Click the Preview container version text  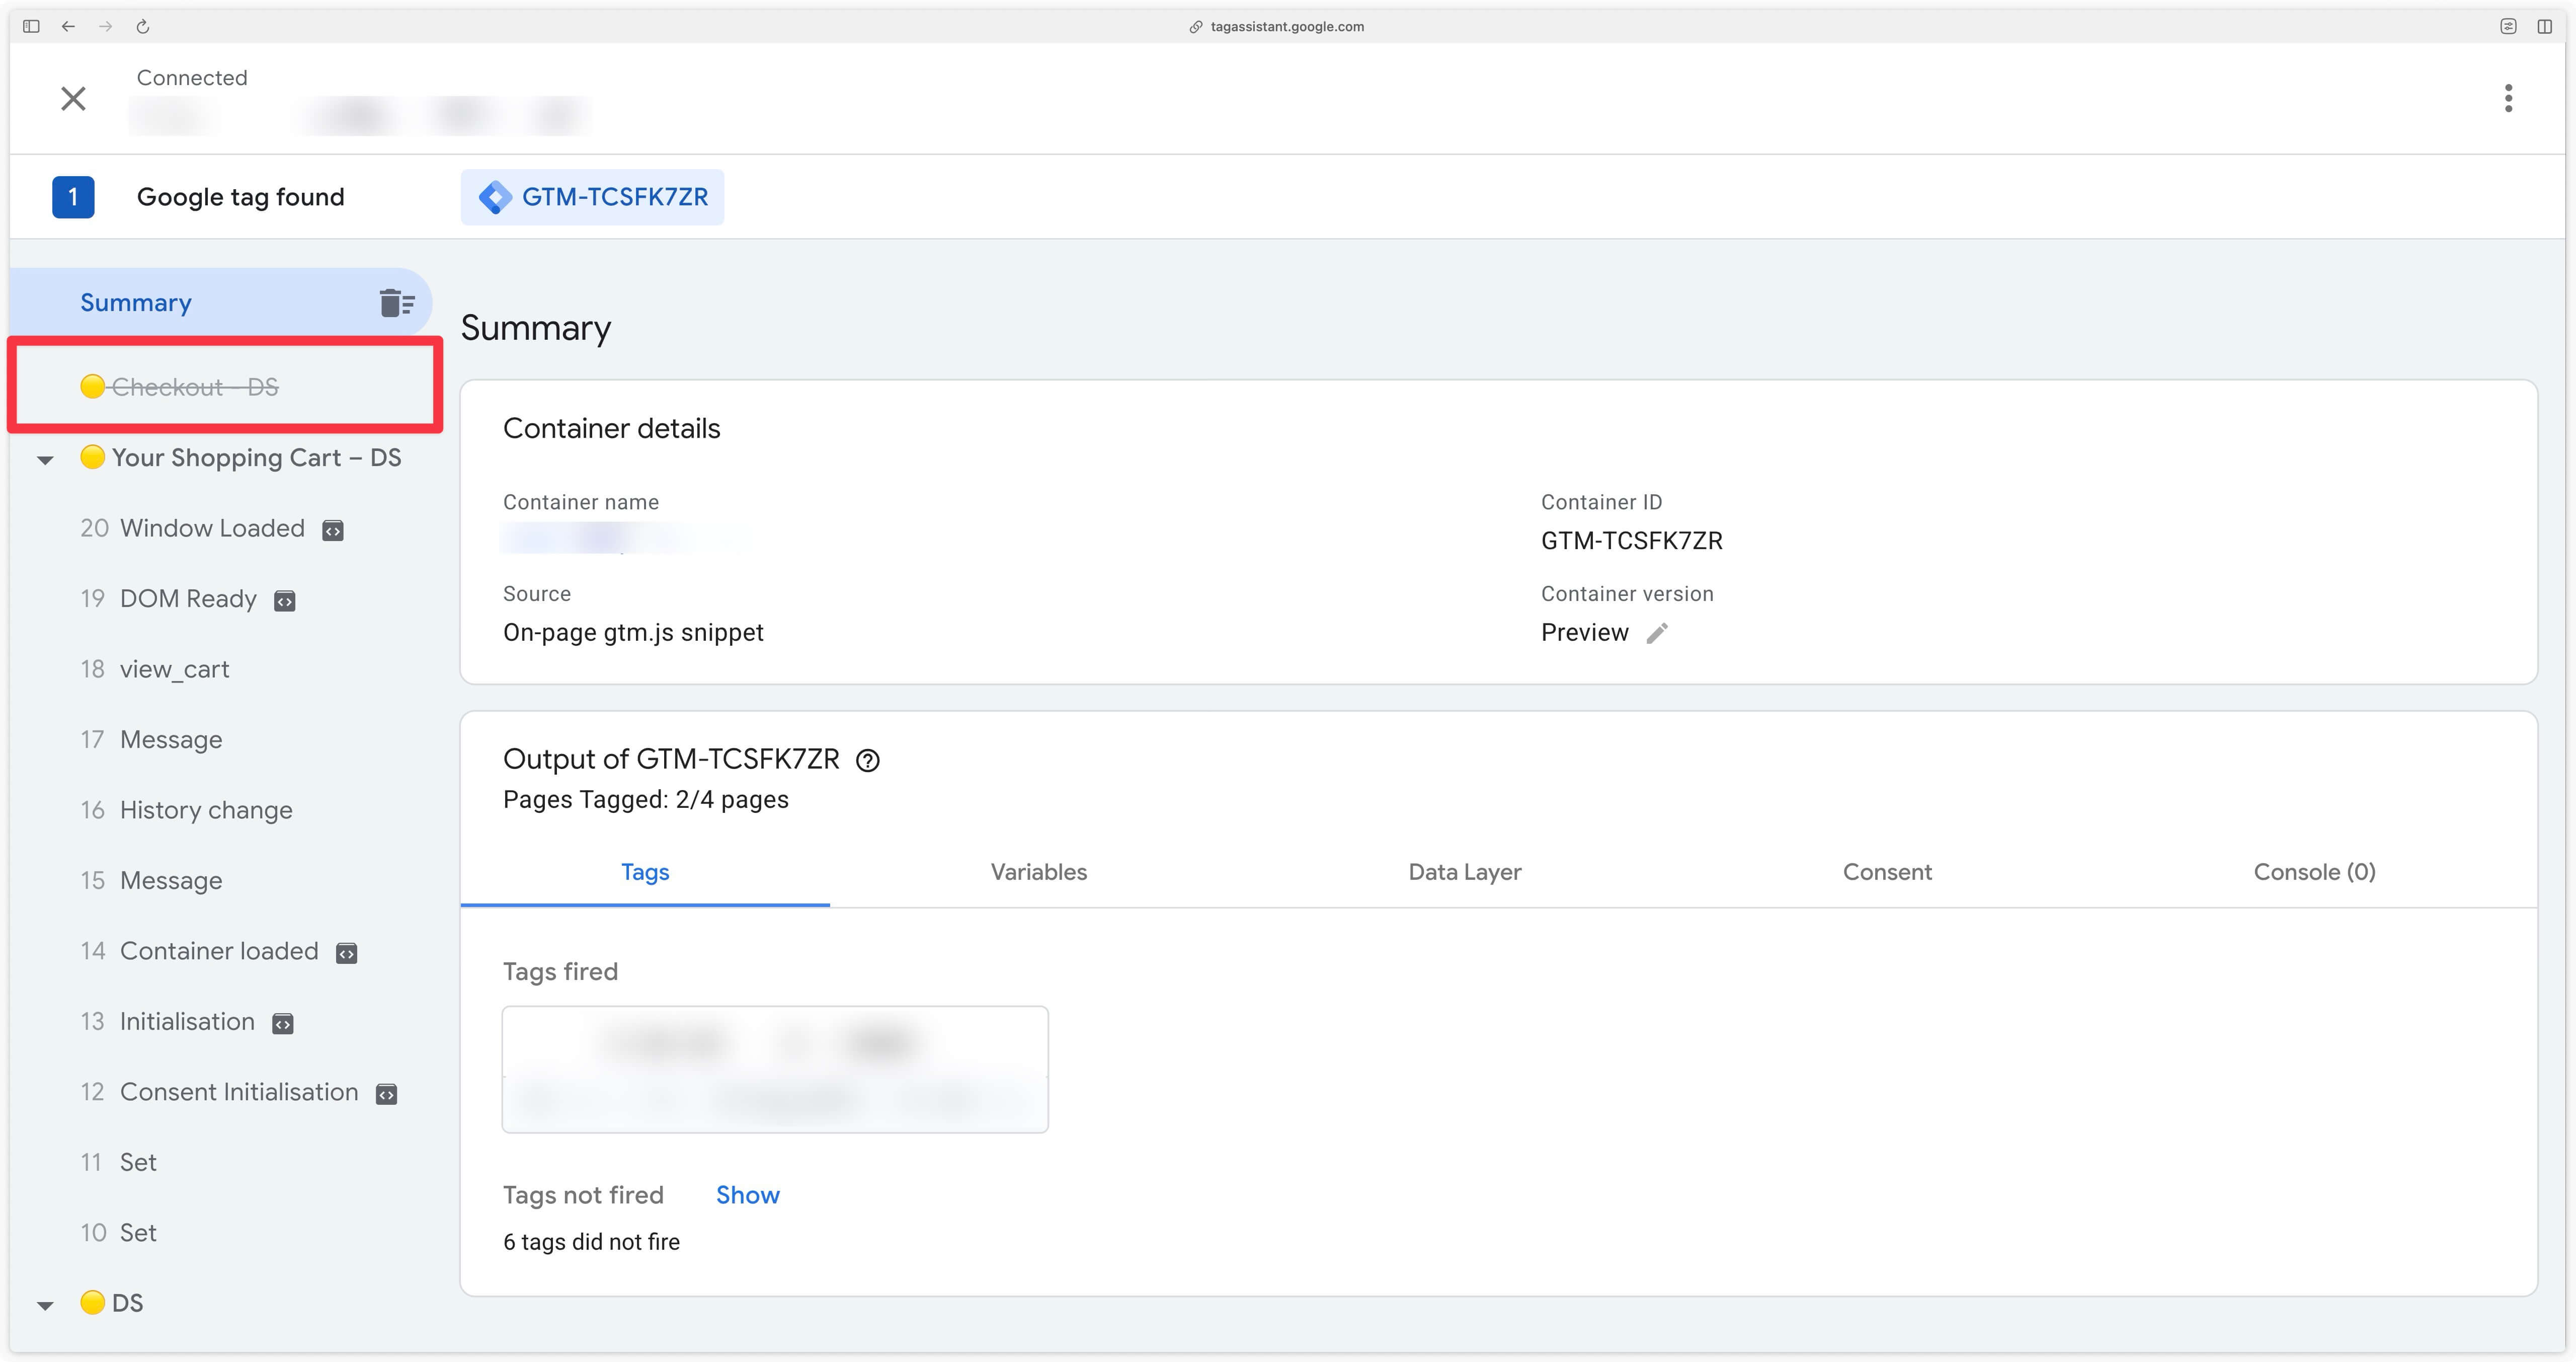tap(1584, 633)
